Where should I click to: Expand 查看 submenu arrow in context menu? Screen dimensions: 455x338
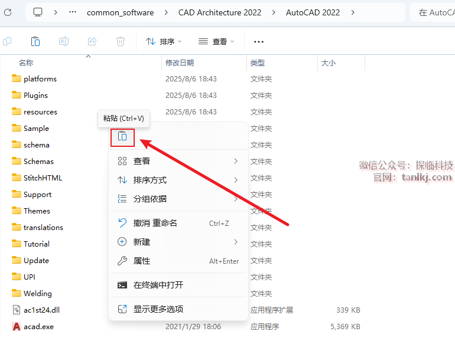click(236, 161)
